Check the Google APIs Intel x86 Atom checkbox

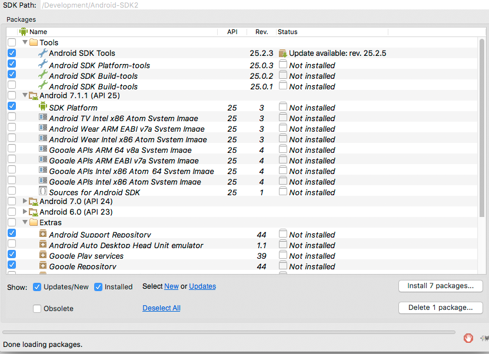click(12, 180)
